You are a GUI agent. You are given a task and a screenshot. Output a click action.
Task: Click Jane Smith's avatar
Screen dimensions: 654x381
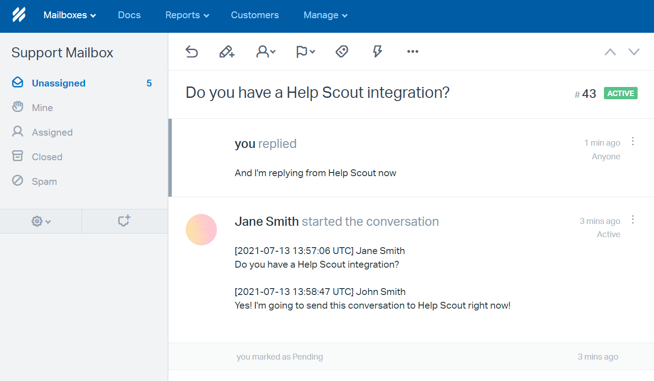tap(201, 230)
